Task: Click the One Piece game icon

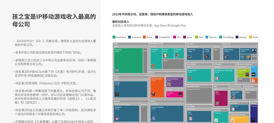Action: click(x=153, y=66)
